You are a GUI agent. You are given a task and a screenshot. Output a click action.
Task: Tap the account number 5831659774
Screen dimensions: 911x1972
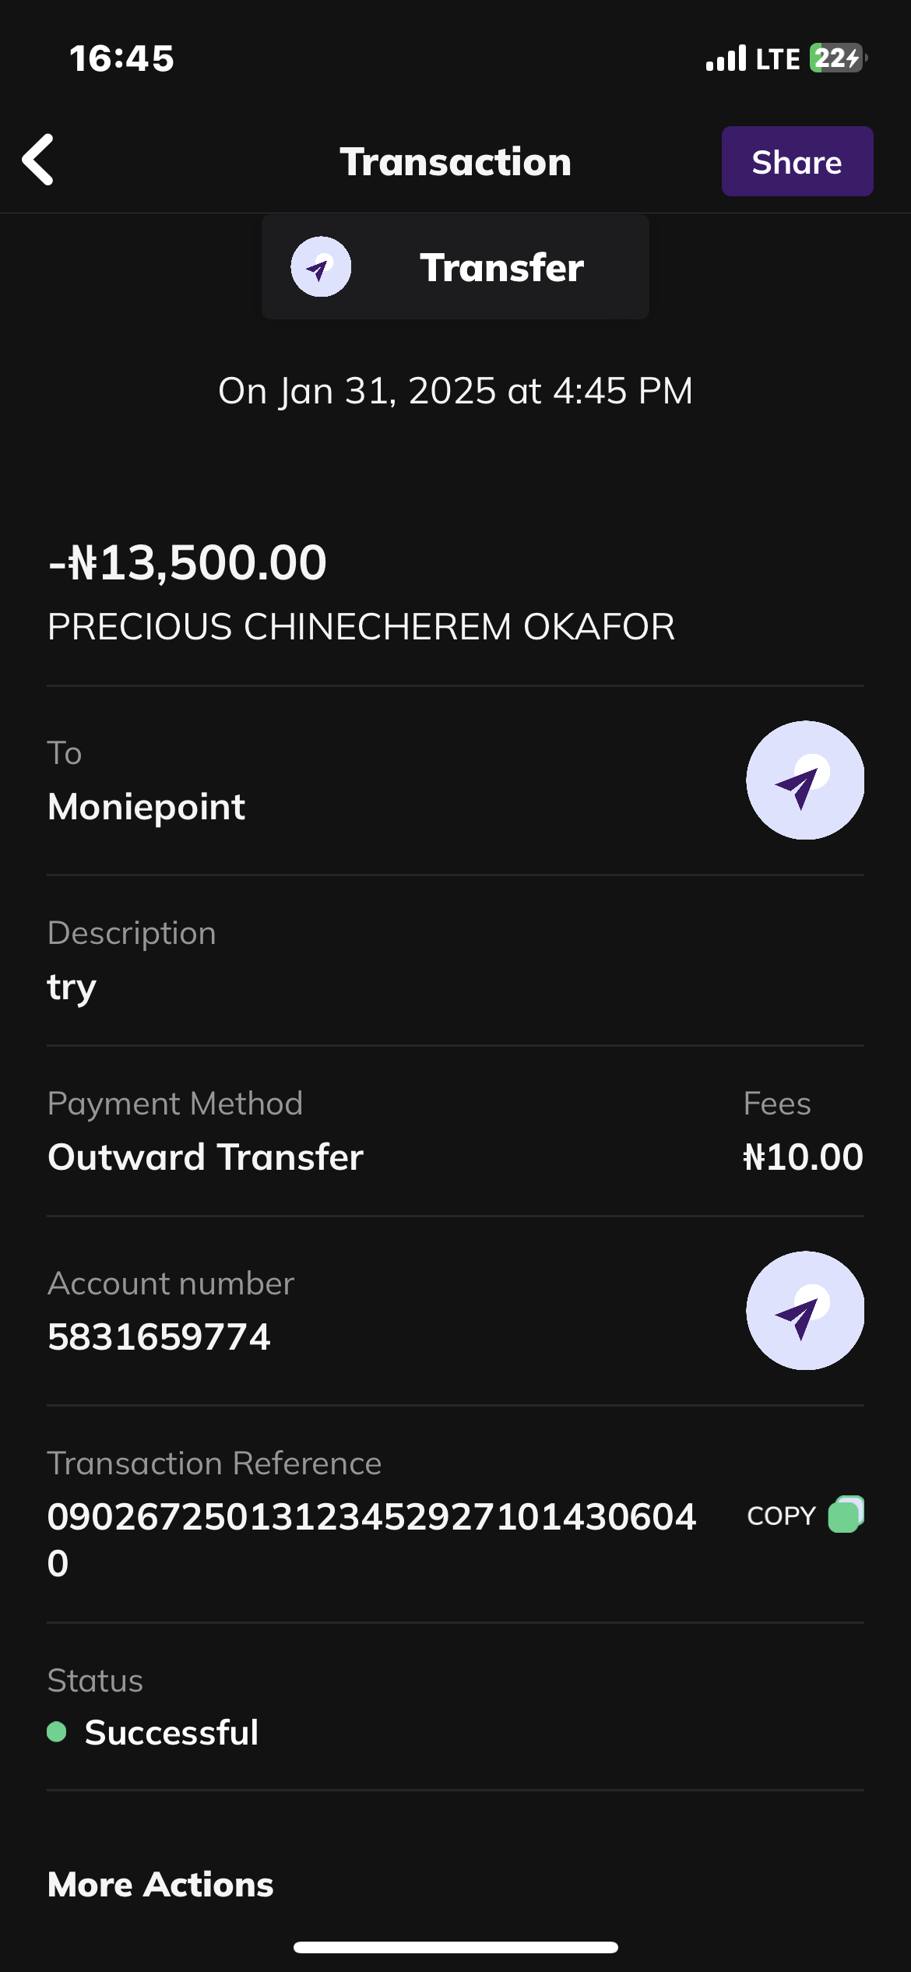coord(159,1337)
